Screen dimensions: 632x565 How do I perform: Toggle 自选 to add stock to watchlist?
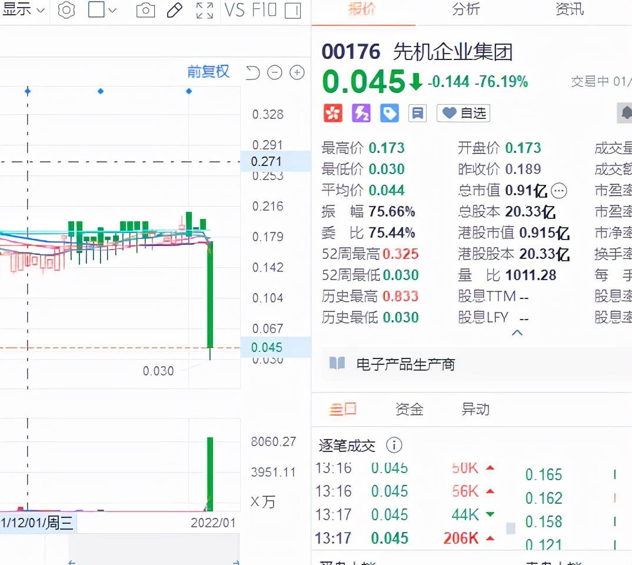(x=463, y=113)
